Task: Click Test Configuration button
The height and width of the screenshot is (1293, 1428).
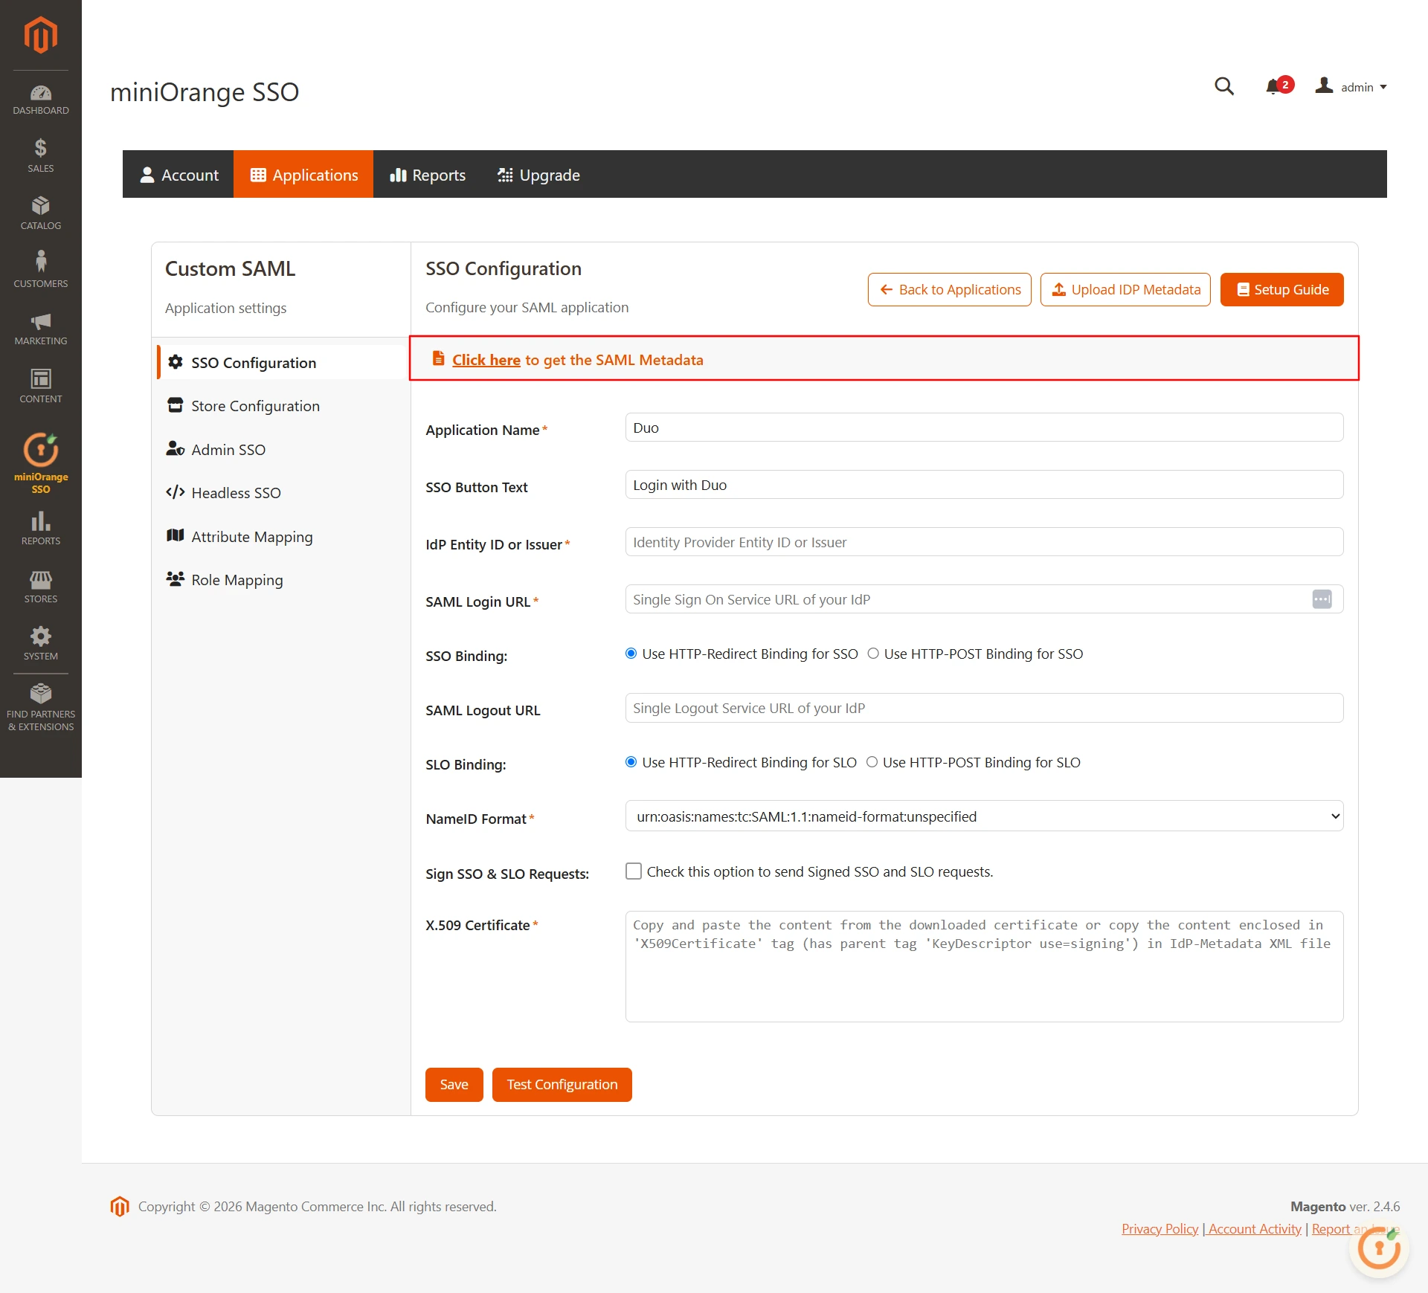Action: pyautogui.click(x=562, y=1084)
